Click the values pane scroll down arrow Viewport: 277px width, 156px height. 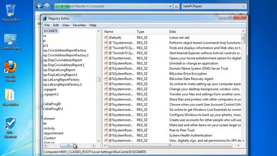tap(243, 141)
